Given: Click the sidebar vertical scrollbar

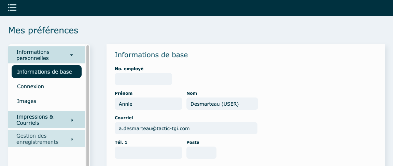Looking at the screenshot, I should (88, 102).
